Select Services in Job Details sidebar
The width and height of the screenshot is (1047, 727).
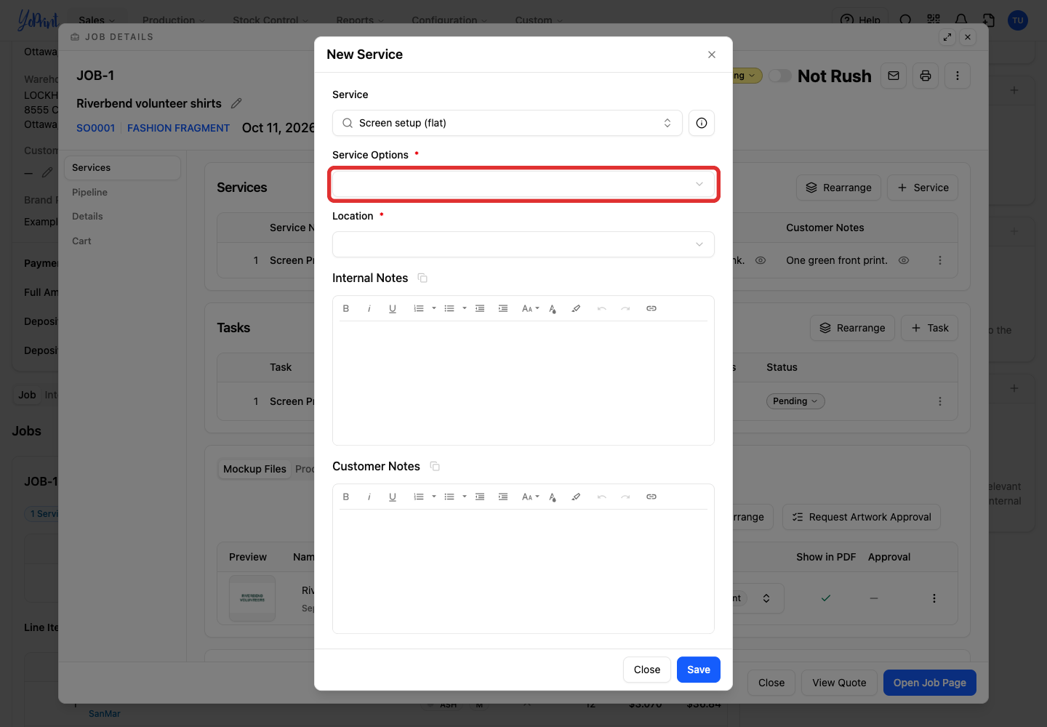coord(122,168)
